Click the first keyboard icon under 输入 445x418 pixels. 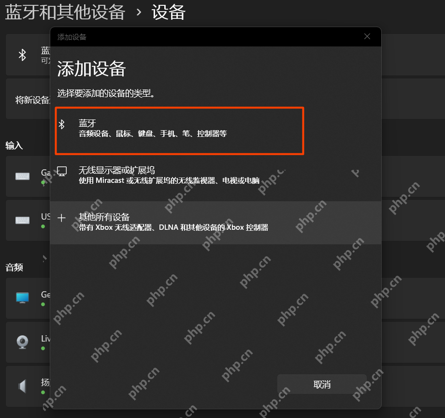(x=22, y=176)
